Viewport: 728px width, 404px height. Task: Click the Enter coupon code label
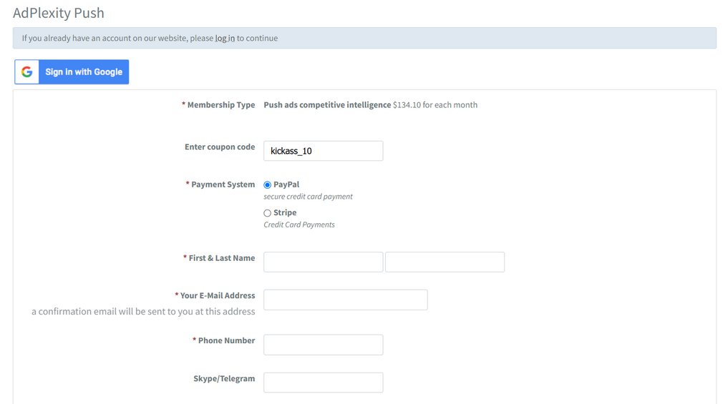[x=220, y=147]
